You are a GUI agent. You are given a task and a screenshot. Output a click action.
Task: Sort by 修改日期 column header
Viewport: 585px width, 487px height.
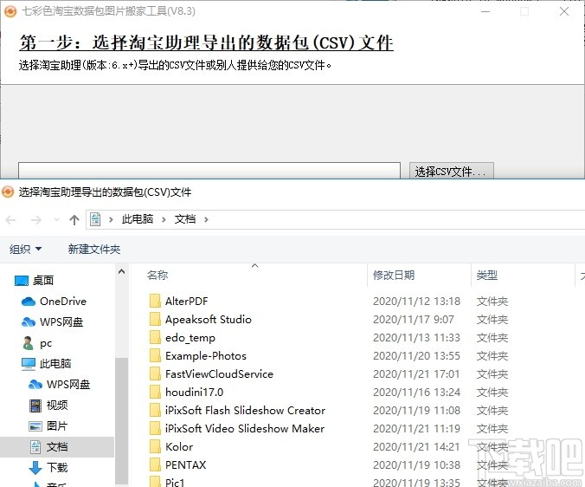pyautogui.click(x=394, y=276)
